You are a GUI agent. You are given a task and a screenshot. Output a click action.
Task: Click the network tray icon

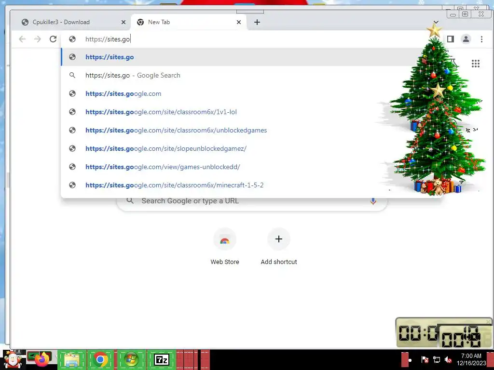(x=437, y=359)
